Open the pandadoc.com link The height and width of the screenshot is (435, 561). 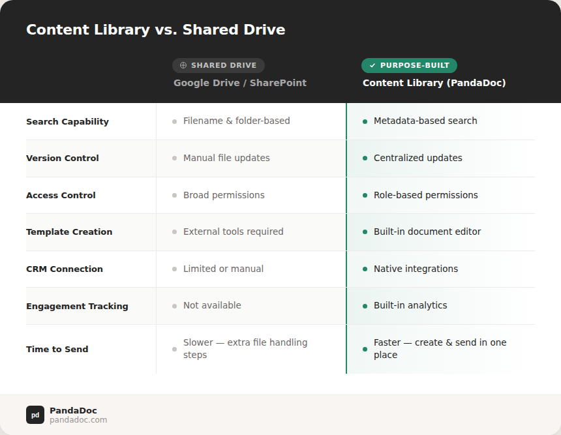(78, 420)
